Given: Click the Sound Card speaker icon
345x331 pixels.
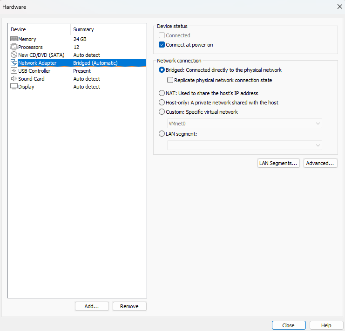Looking at the screenshot, I should [x=14, y=78].
